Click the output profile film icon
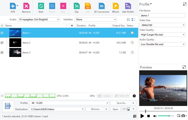The height and width of the screenshot is (120, 188). 8,106
